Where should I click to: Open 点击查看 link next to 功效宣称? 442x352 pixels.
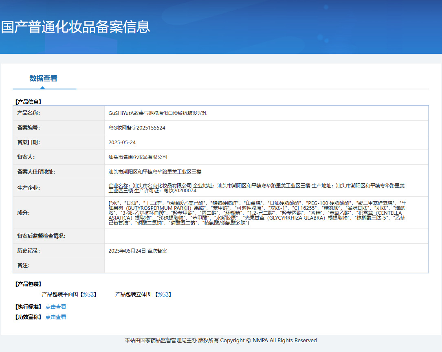[55, 317]
